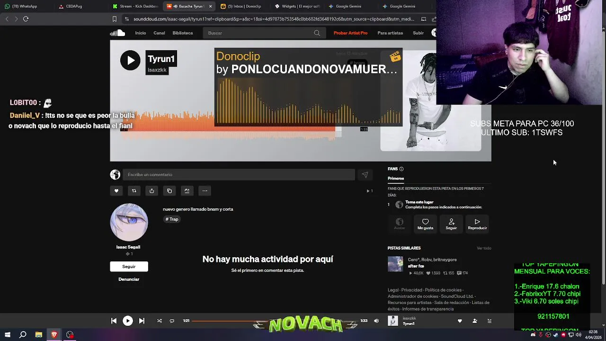Click Subir to upload a track

point(418,33)
